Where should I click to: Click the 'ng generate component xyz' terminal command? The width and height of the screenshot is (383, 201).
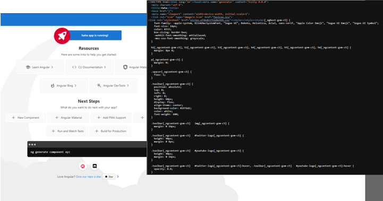pyautogui.click(x=50, y=152)
